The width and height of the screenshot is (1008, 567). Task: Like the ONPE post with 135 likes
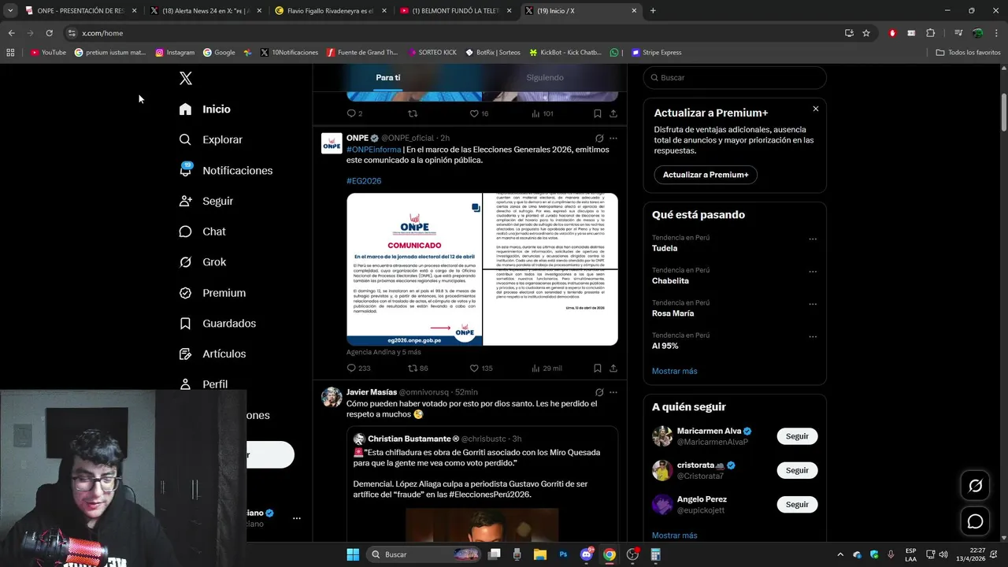click(x=480, y=368)
